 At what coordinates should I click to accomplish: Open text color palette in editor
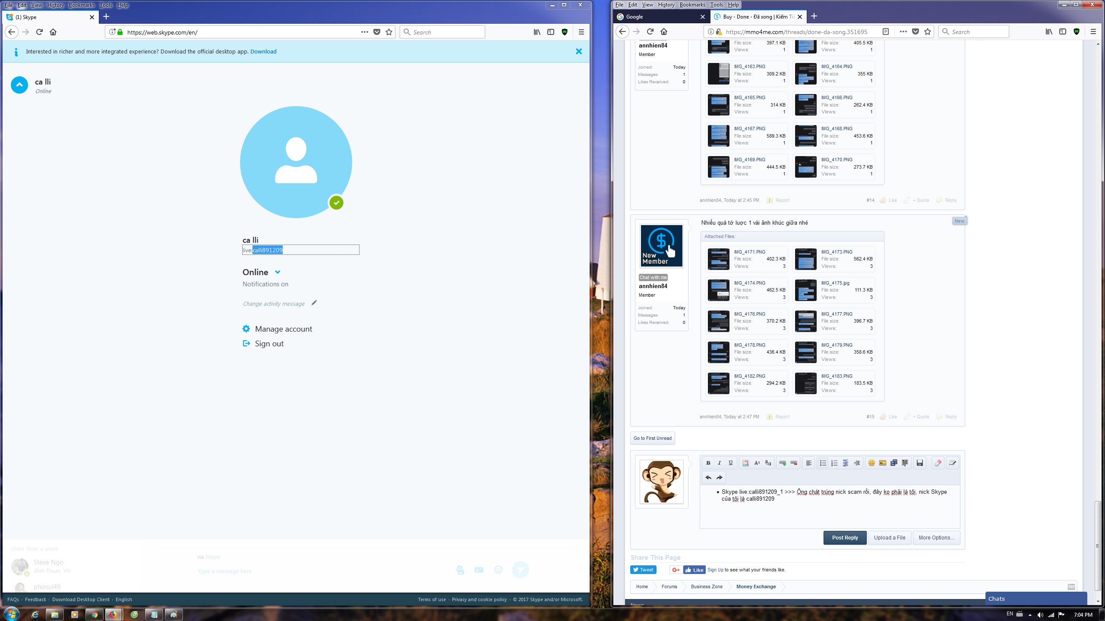(745, 463)
